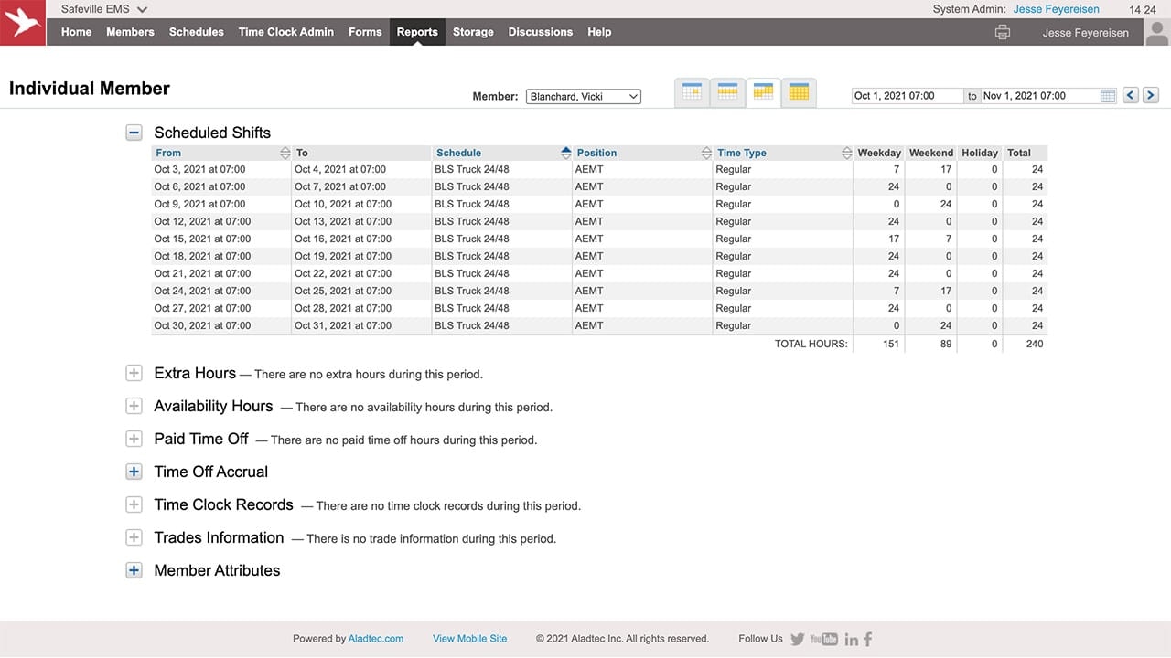The width and height of the screenshot is (1171, 658).
Task: Expand the Member Attributes section
Action: pyautogui.click(x=134, y=570)
